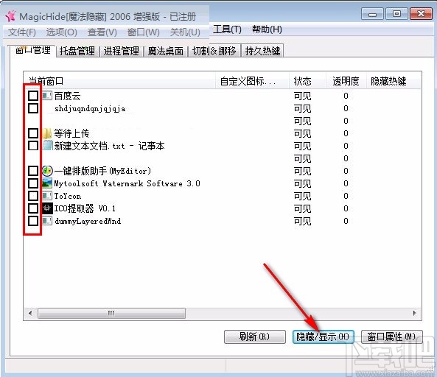This screenshot has width=437, height=377.
Task: Maximize the MagicHide window
Action: coord(397,14)
